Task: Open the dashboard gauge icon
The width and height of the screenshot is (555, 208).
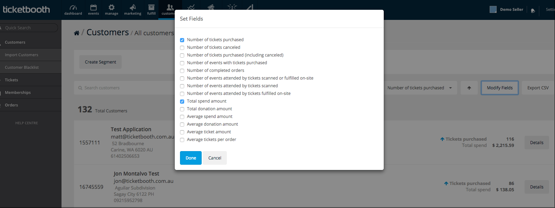Action: click(x=73, y=7)
